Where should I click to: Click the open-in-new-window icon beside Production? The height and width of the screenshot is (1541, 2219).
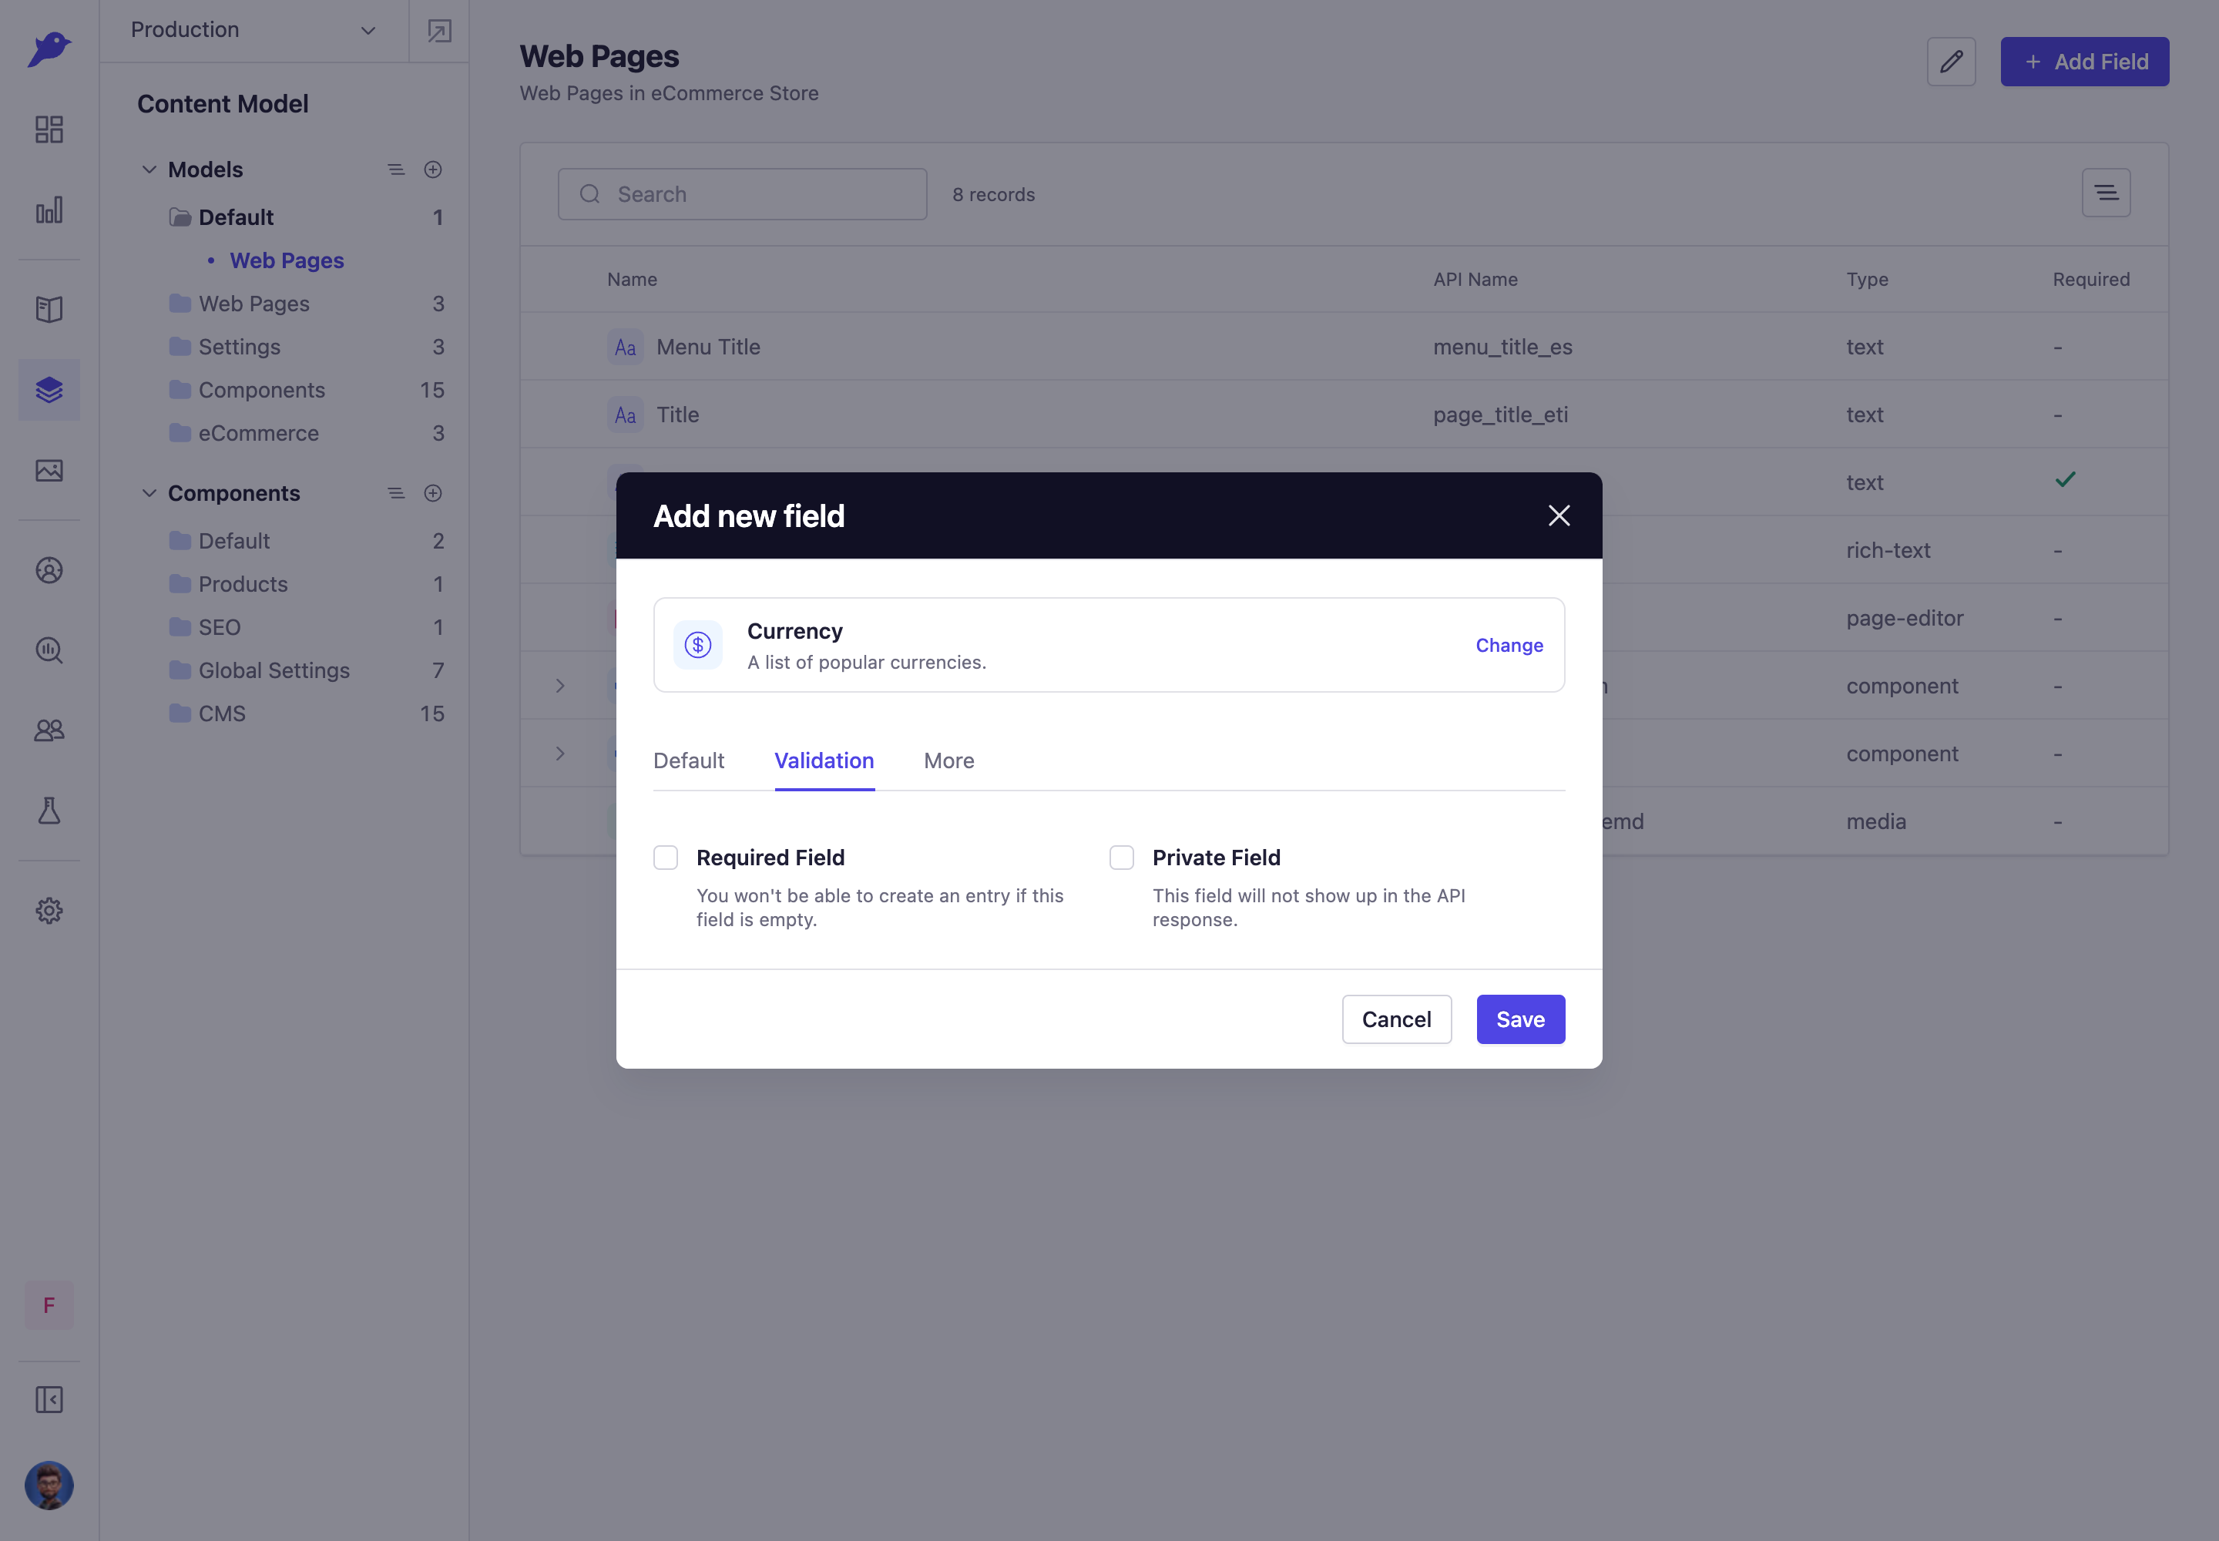[x=439, y=31]
